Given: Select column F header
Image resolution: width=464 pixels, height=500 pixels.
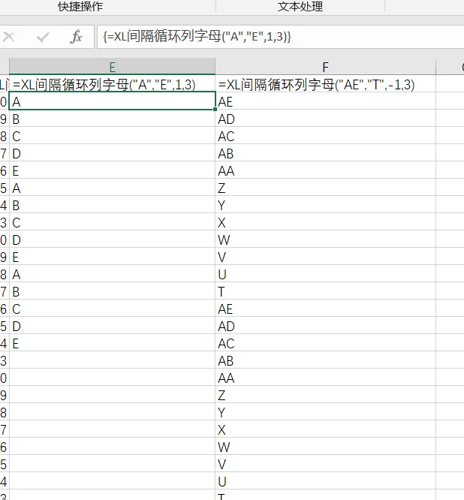Looking at the screenshot, I should (325, 67).
